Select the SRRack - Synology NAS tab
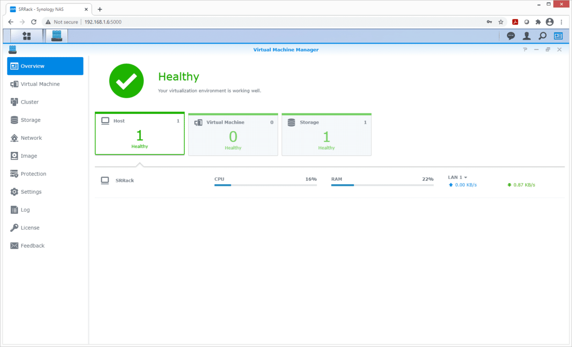The width and height of the screenshot is (572, 347). (x=48, y=9)
